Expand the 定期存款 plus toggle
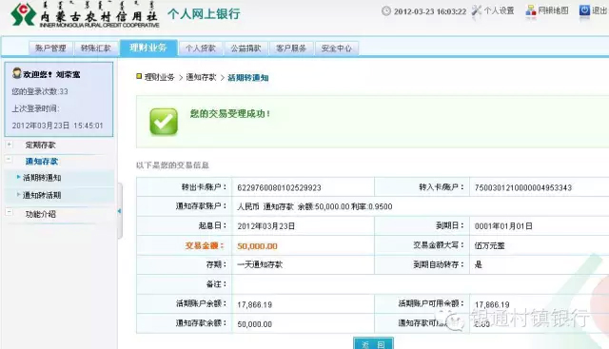 click(x=10, y=145)
